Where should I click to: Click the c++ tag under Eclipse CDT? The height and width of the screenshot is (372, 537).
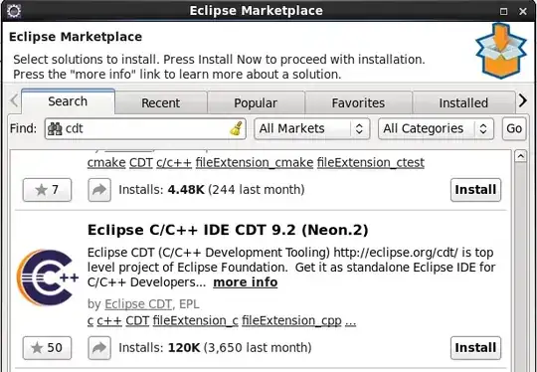coord(109,321)
